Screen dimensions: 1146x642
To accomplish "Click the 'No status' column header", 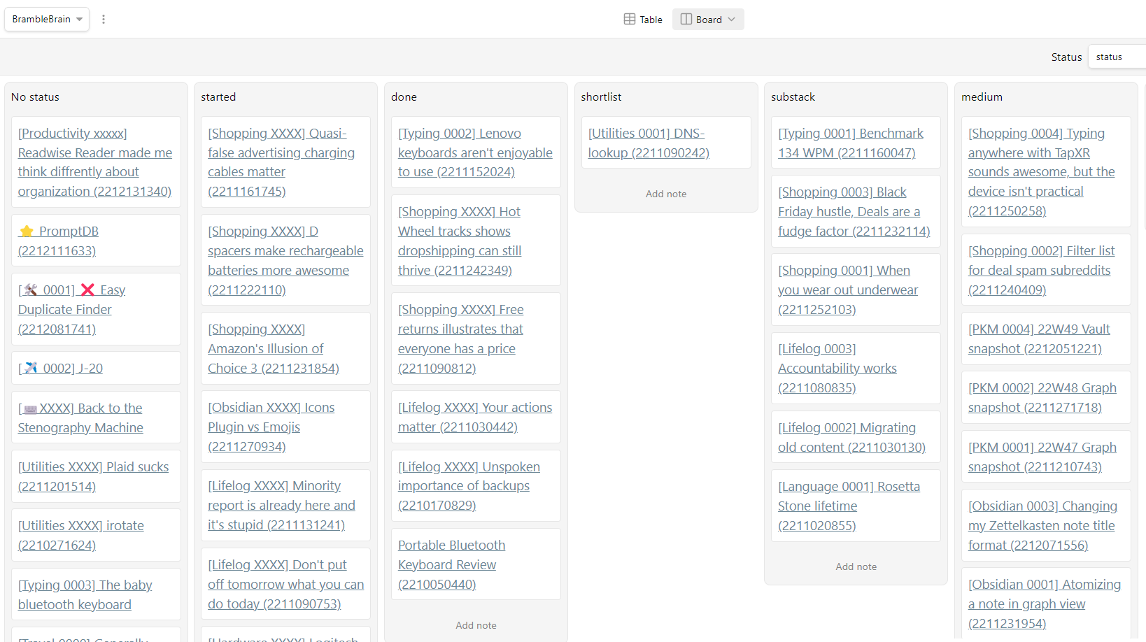I will pos(35,97).
